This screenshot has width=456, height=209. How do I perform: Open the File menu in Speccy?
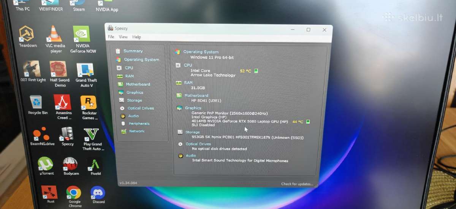pyautogui.click(x=111, y=37)
